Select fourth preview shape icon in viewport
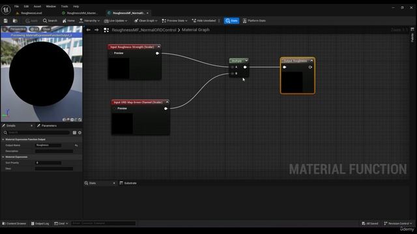The image size is (417, 234). pos(76,120)
